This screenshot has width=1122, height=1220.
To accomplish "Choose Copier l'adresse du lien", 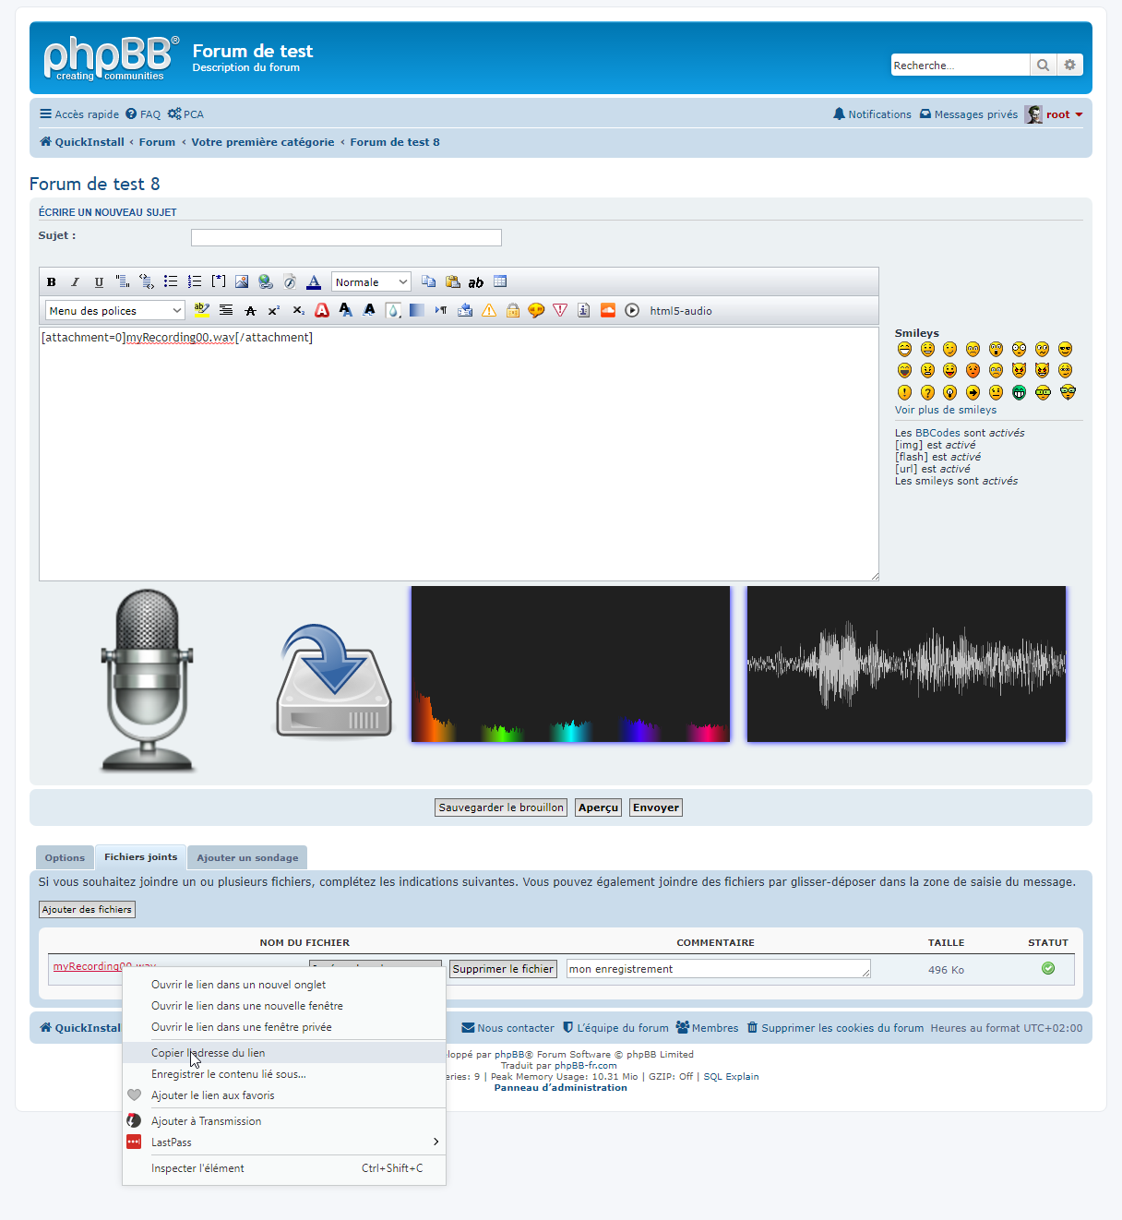I will (x=209, y=1053).
